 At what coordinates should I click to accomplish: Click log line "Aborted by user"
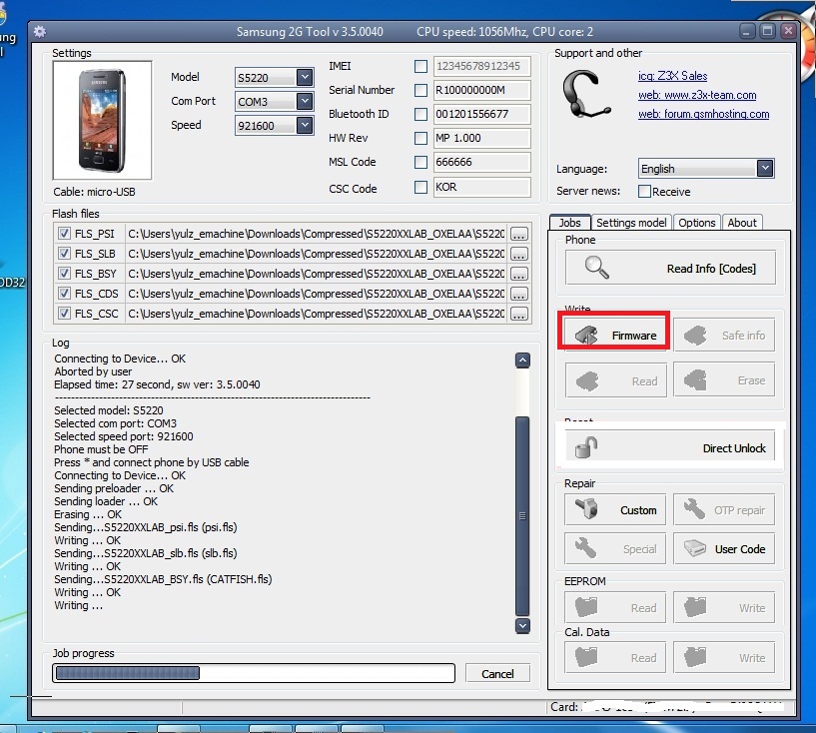tap(93, 371)
